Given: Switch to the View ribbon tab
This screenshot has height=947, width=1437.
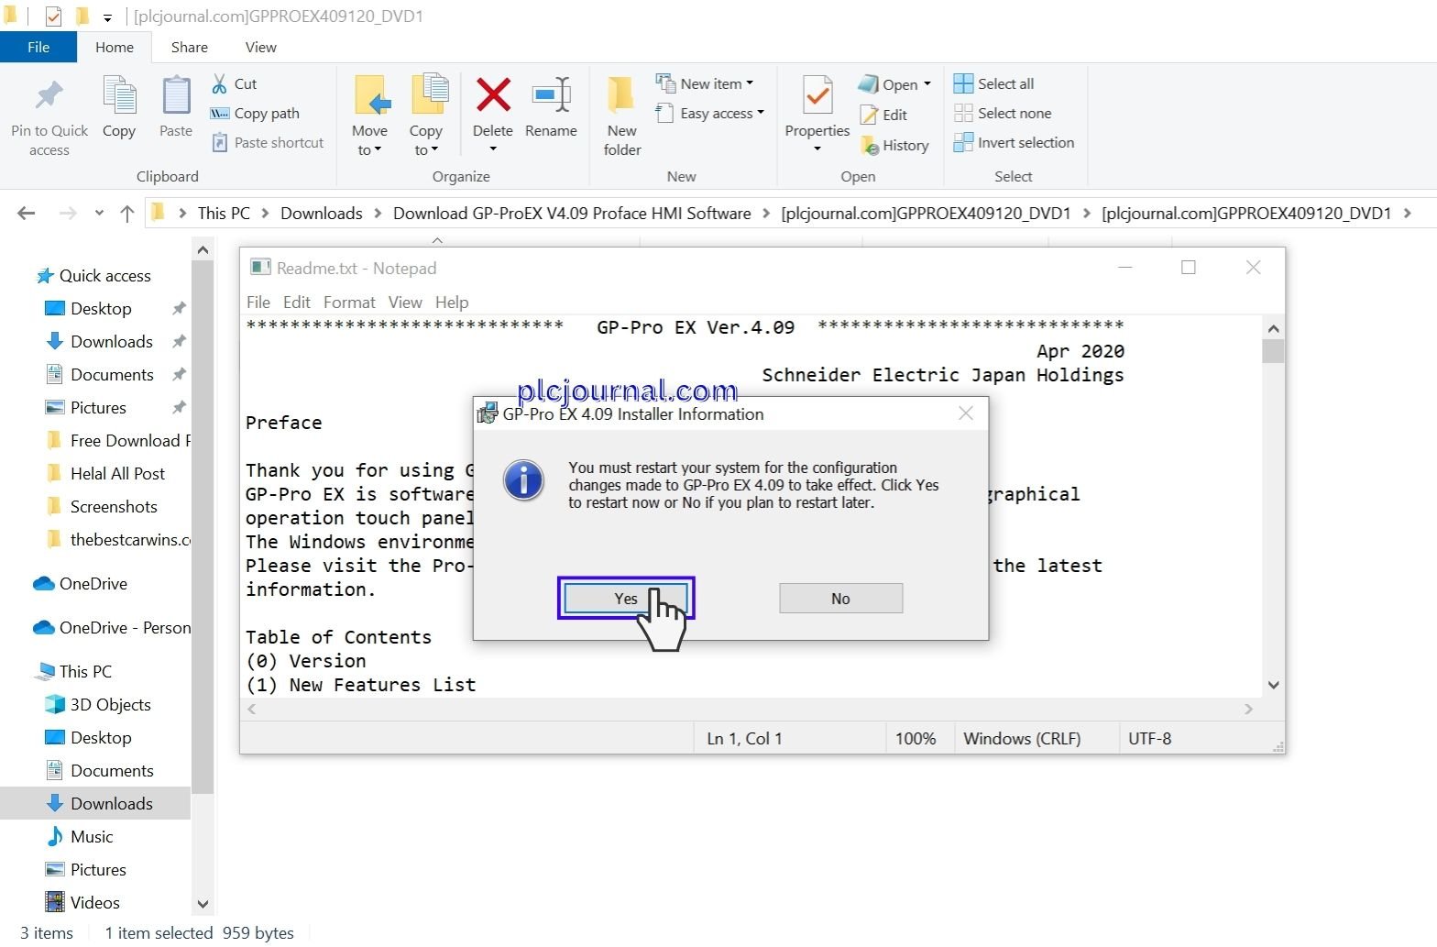Looking at the screenshot, I should (261, 48).
